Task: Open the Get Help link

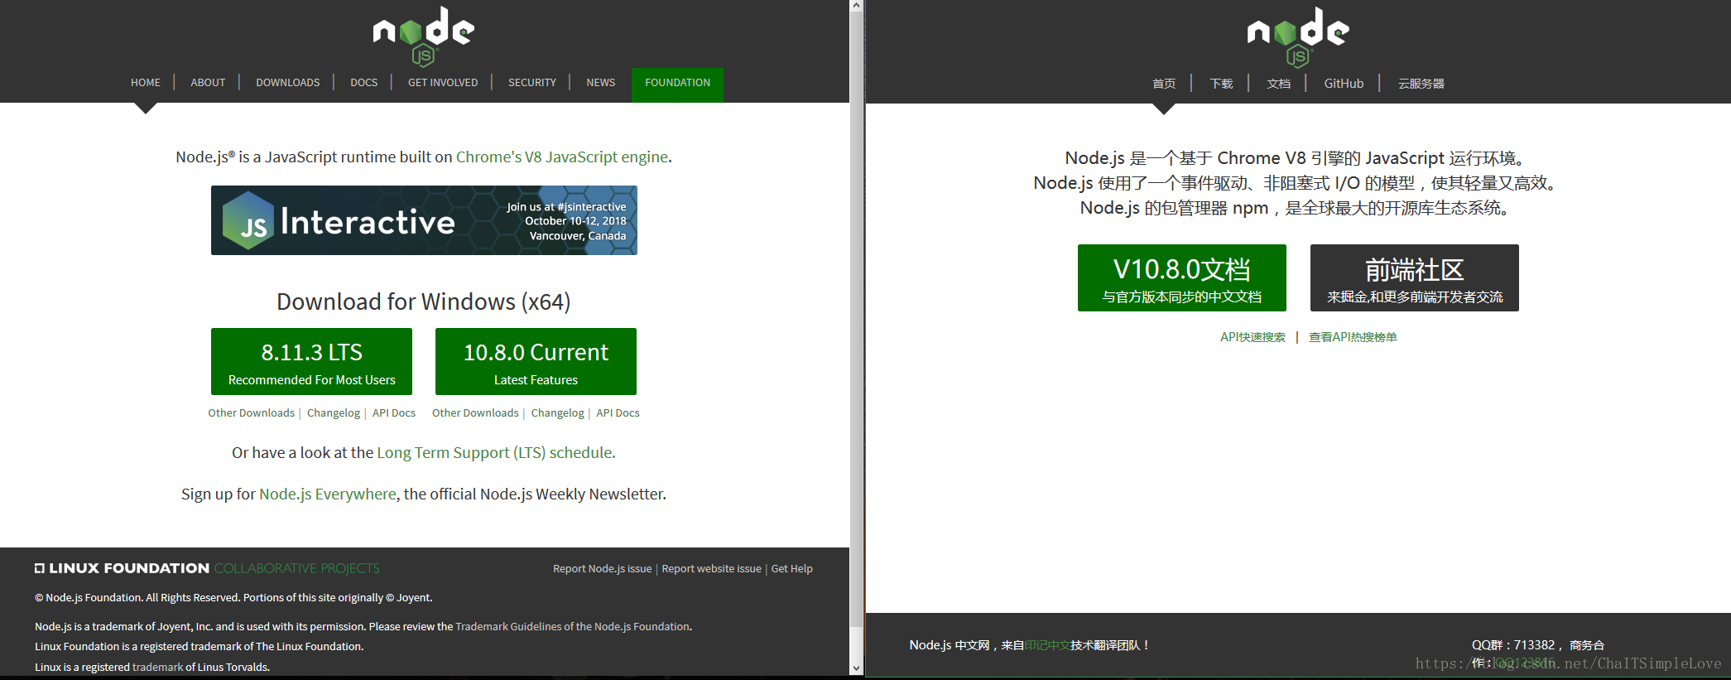Action: [x=791, y=568]
